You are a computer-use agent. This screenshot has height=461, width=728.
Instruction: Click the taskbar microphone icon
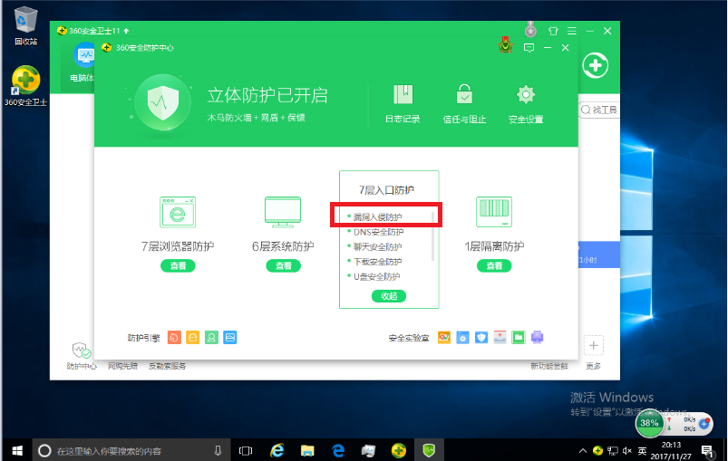click(218, 450)
